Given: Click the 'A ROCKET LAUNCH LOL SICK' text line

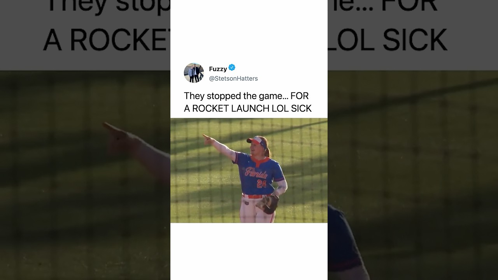Looking at the screenshot, I should [248, 108].
